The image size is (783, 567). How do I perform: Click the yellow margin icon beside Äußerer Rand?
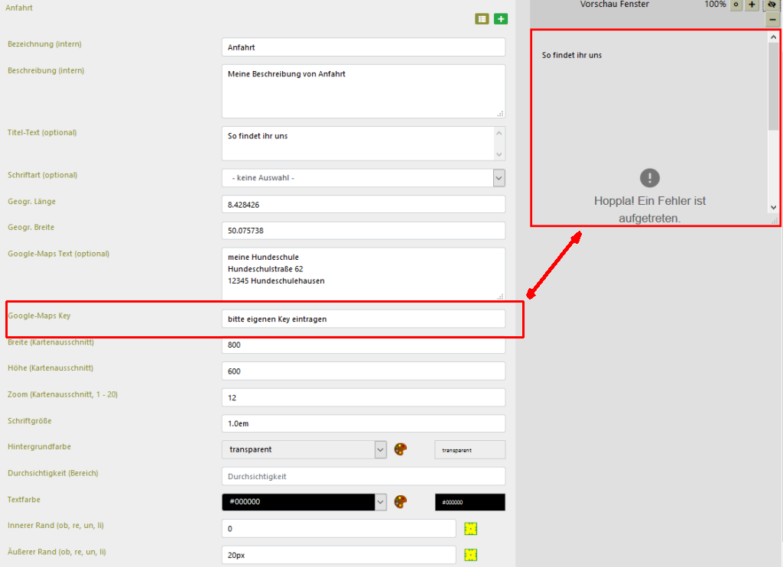coord(471,555)
